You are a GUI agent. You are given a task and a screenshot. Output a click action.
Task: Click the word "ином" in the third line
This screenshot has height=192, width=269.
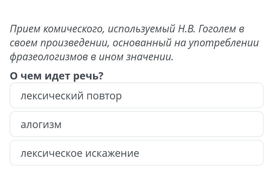tap(111, 57)
